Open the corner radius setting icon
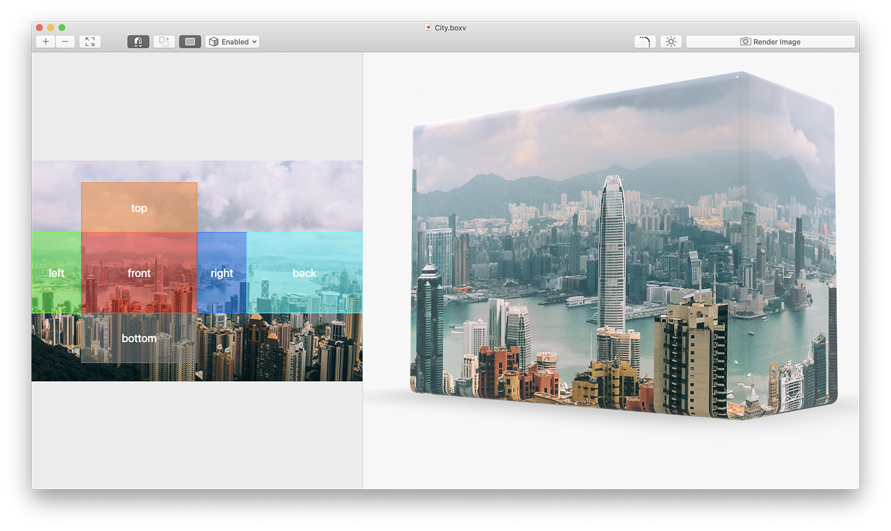Image resolution: width=891 pixels, height=531 pixels. click(x=645, y=42)
